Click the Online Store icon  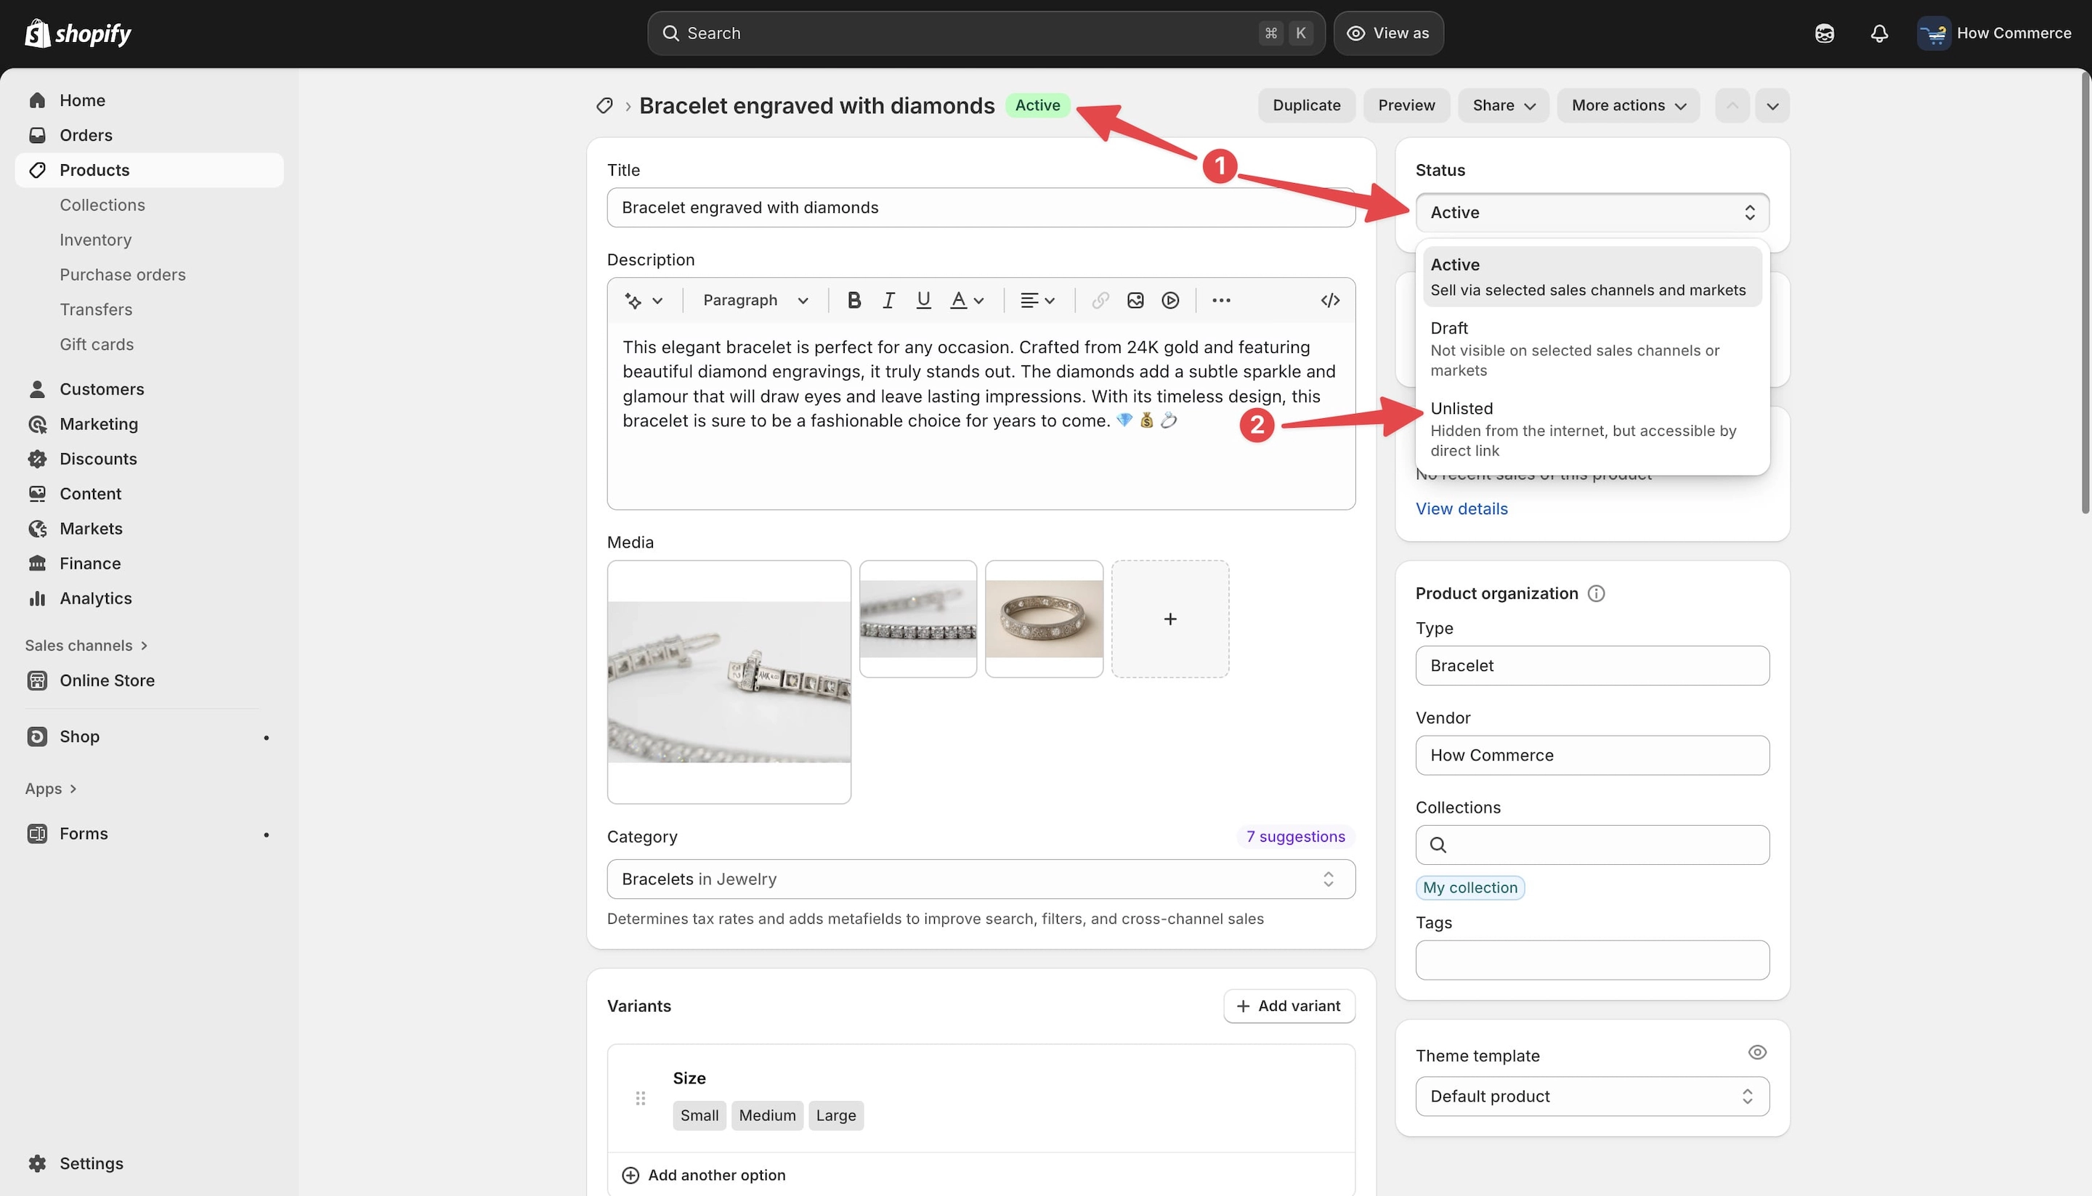(x=37, y=681)
